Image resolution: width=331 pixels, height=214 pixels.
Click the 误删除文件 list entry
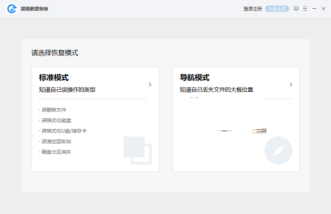[53, 110]
